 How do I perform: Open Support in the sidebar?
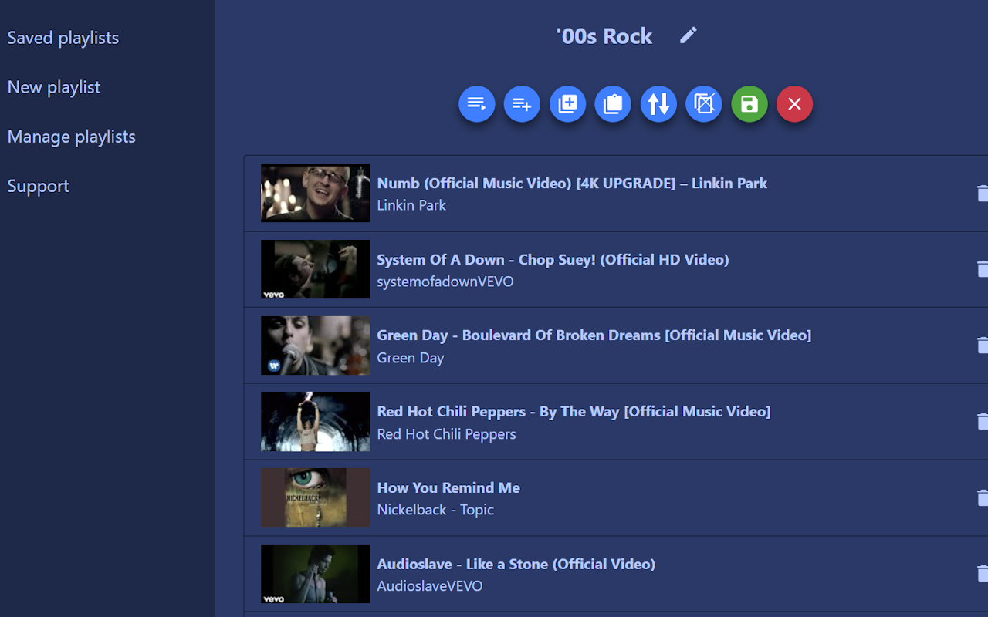(39, 186)
